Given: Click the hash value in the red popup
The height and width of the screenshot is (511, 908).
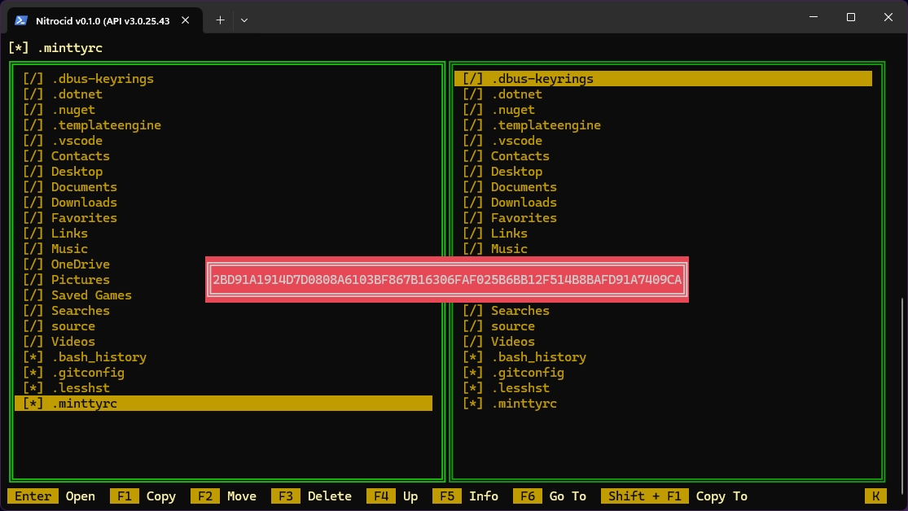Looking at the screenshot, I should 447,281.
